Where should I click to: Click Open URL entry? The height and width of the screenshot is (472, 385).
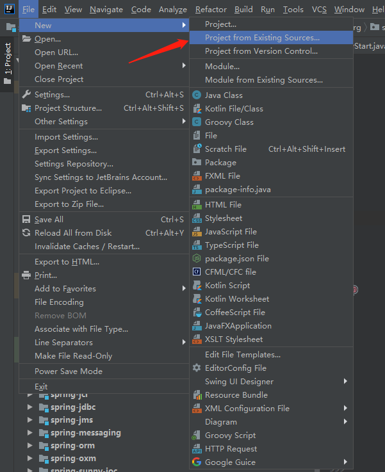pyautogui.click(x=104, y=52)
